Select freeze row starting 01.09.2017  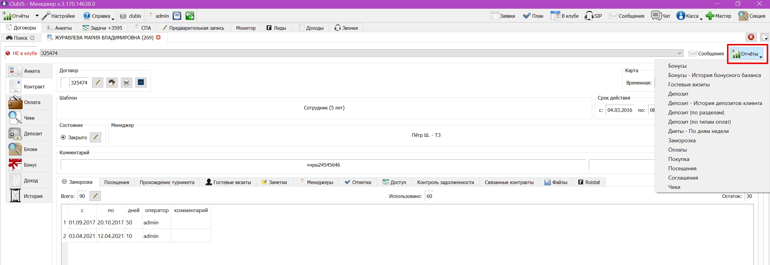pyautogui.click(x=136, y=223)
